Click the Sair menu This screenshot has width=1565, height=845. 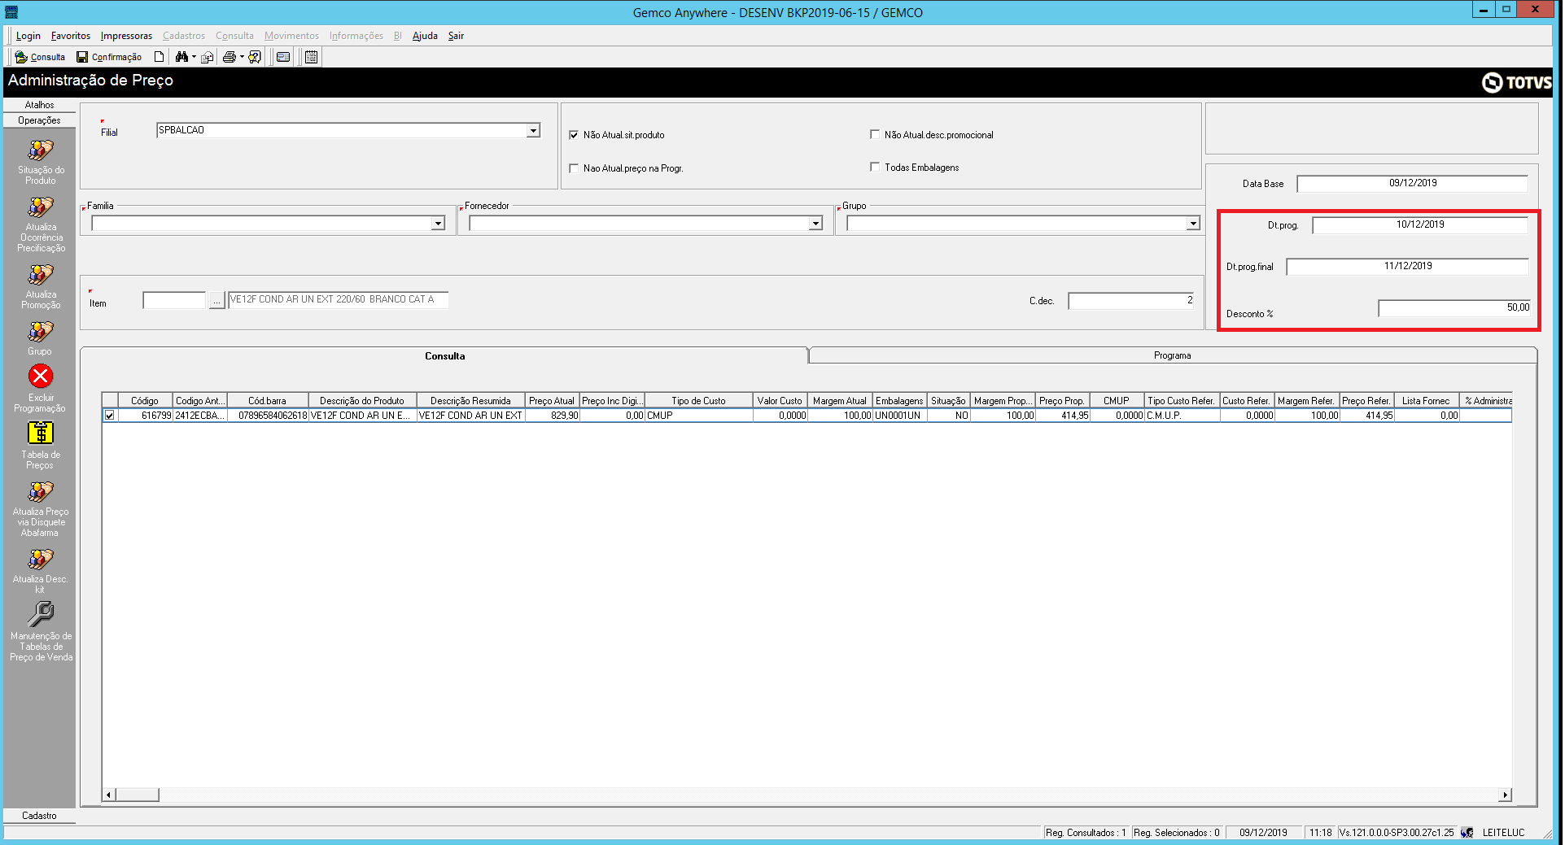[456, 36]
